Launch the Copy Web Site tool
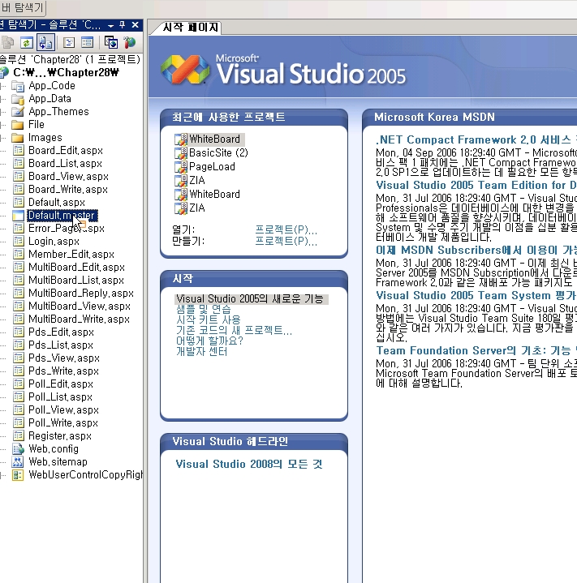Viewport: 577px width, 583px height. (111, 43)
